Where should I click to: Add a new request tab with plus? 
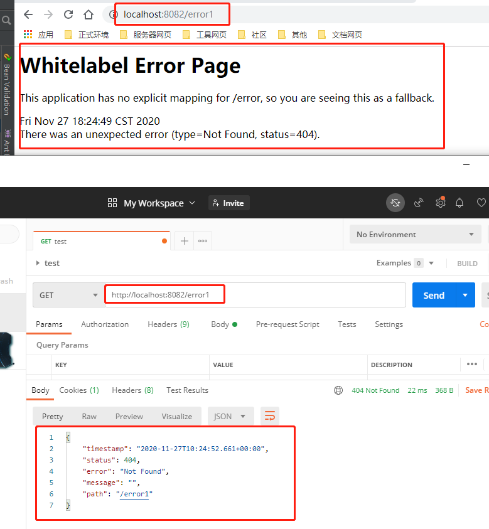(x=185, y=241)
